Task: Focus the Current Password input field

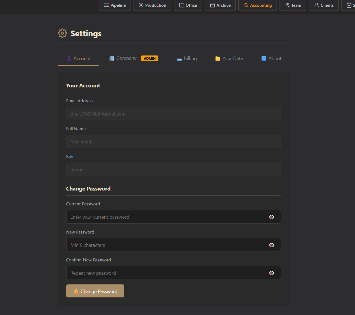Action: tap(165, 217)
